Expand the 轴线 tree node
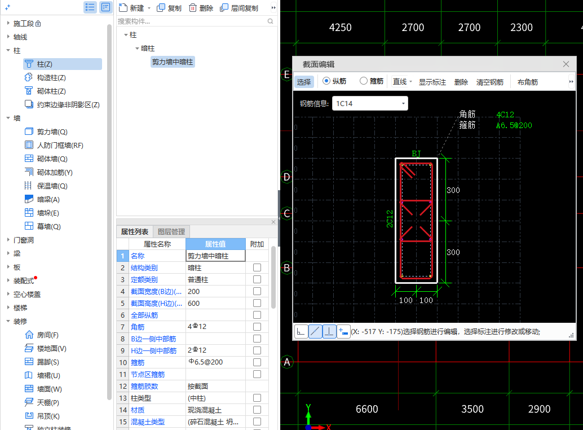 pyautogui.click(x=8, y=37)
